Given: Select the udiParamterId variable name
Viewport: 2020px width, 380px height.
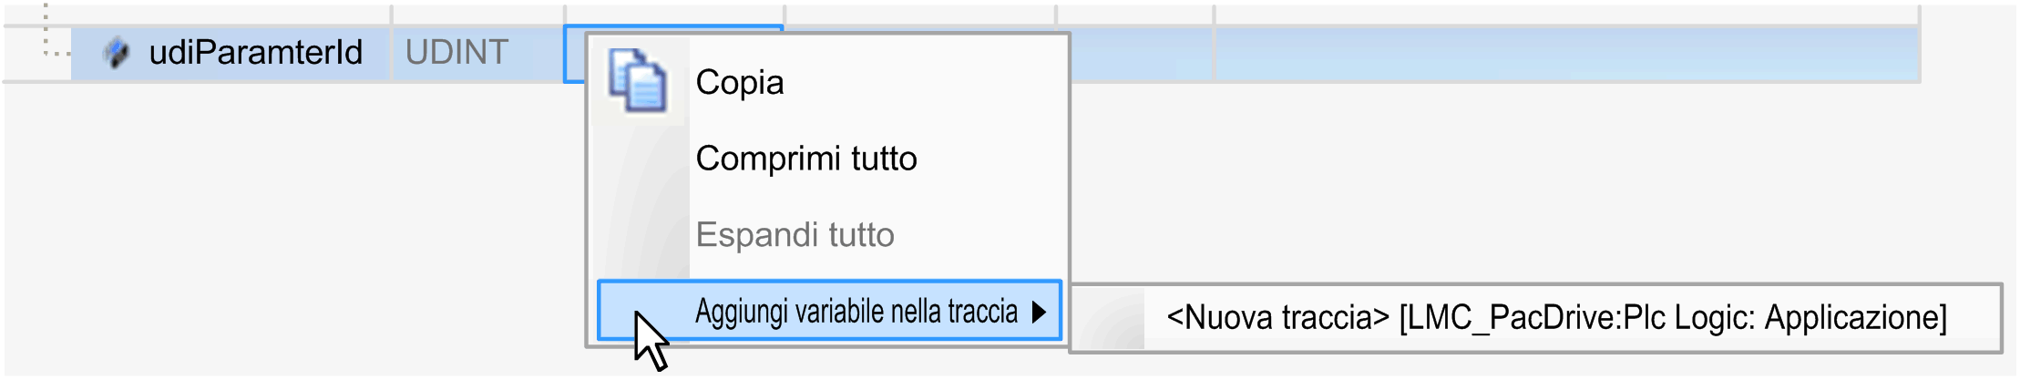Looking at the screenshot, I should point(255,53).
